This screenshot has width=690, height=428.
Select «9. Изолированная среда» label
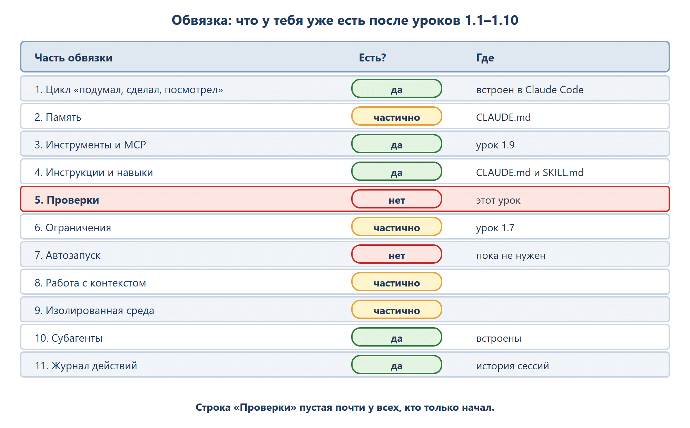94,311
